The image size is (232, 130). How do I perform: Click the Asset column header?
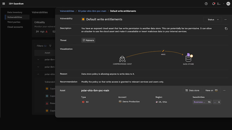pos(47,53)
